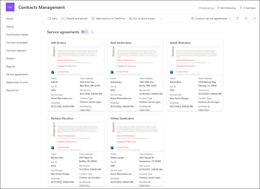Click the Classify and extract icon
This screenshot has height=189, width=260.
tap(63, 18)
